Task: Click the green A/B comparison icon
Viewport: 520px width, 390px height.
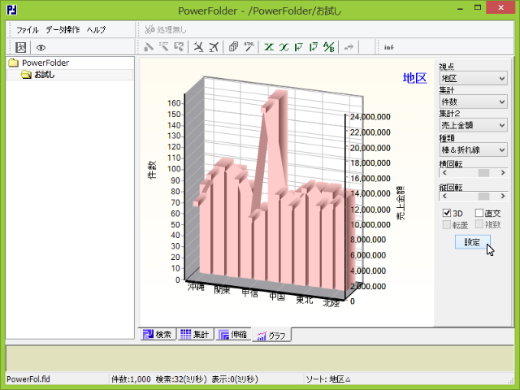Action: tap(329, 47)
